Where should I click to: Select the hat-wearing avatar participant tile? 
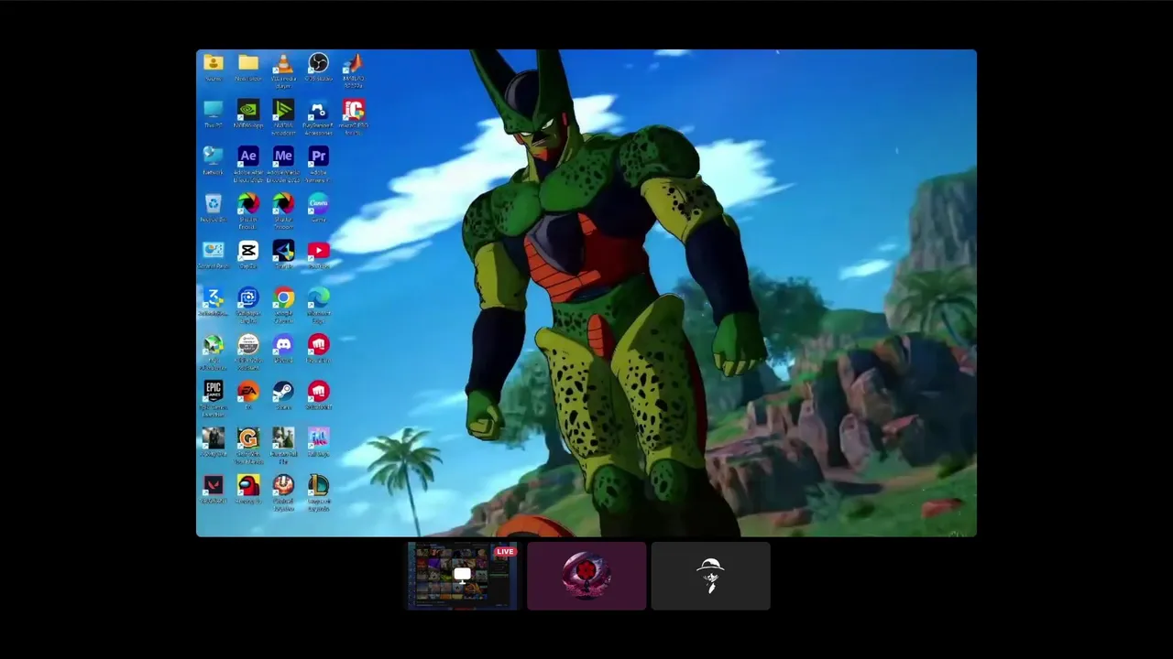click(710, 576)
